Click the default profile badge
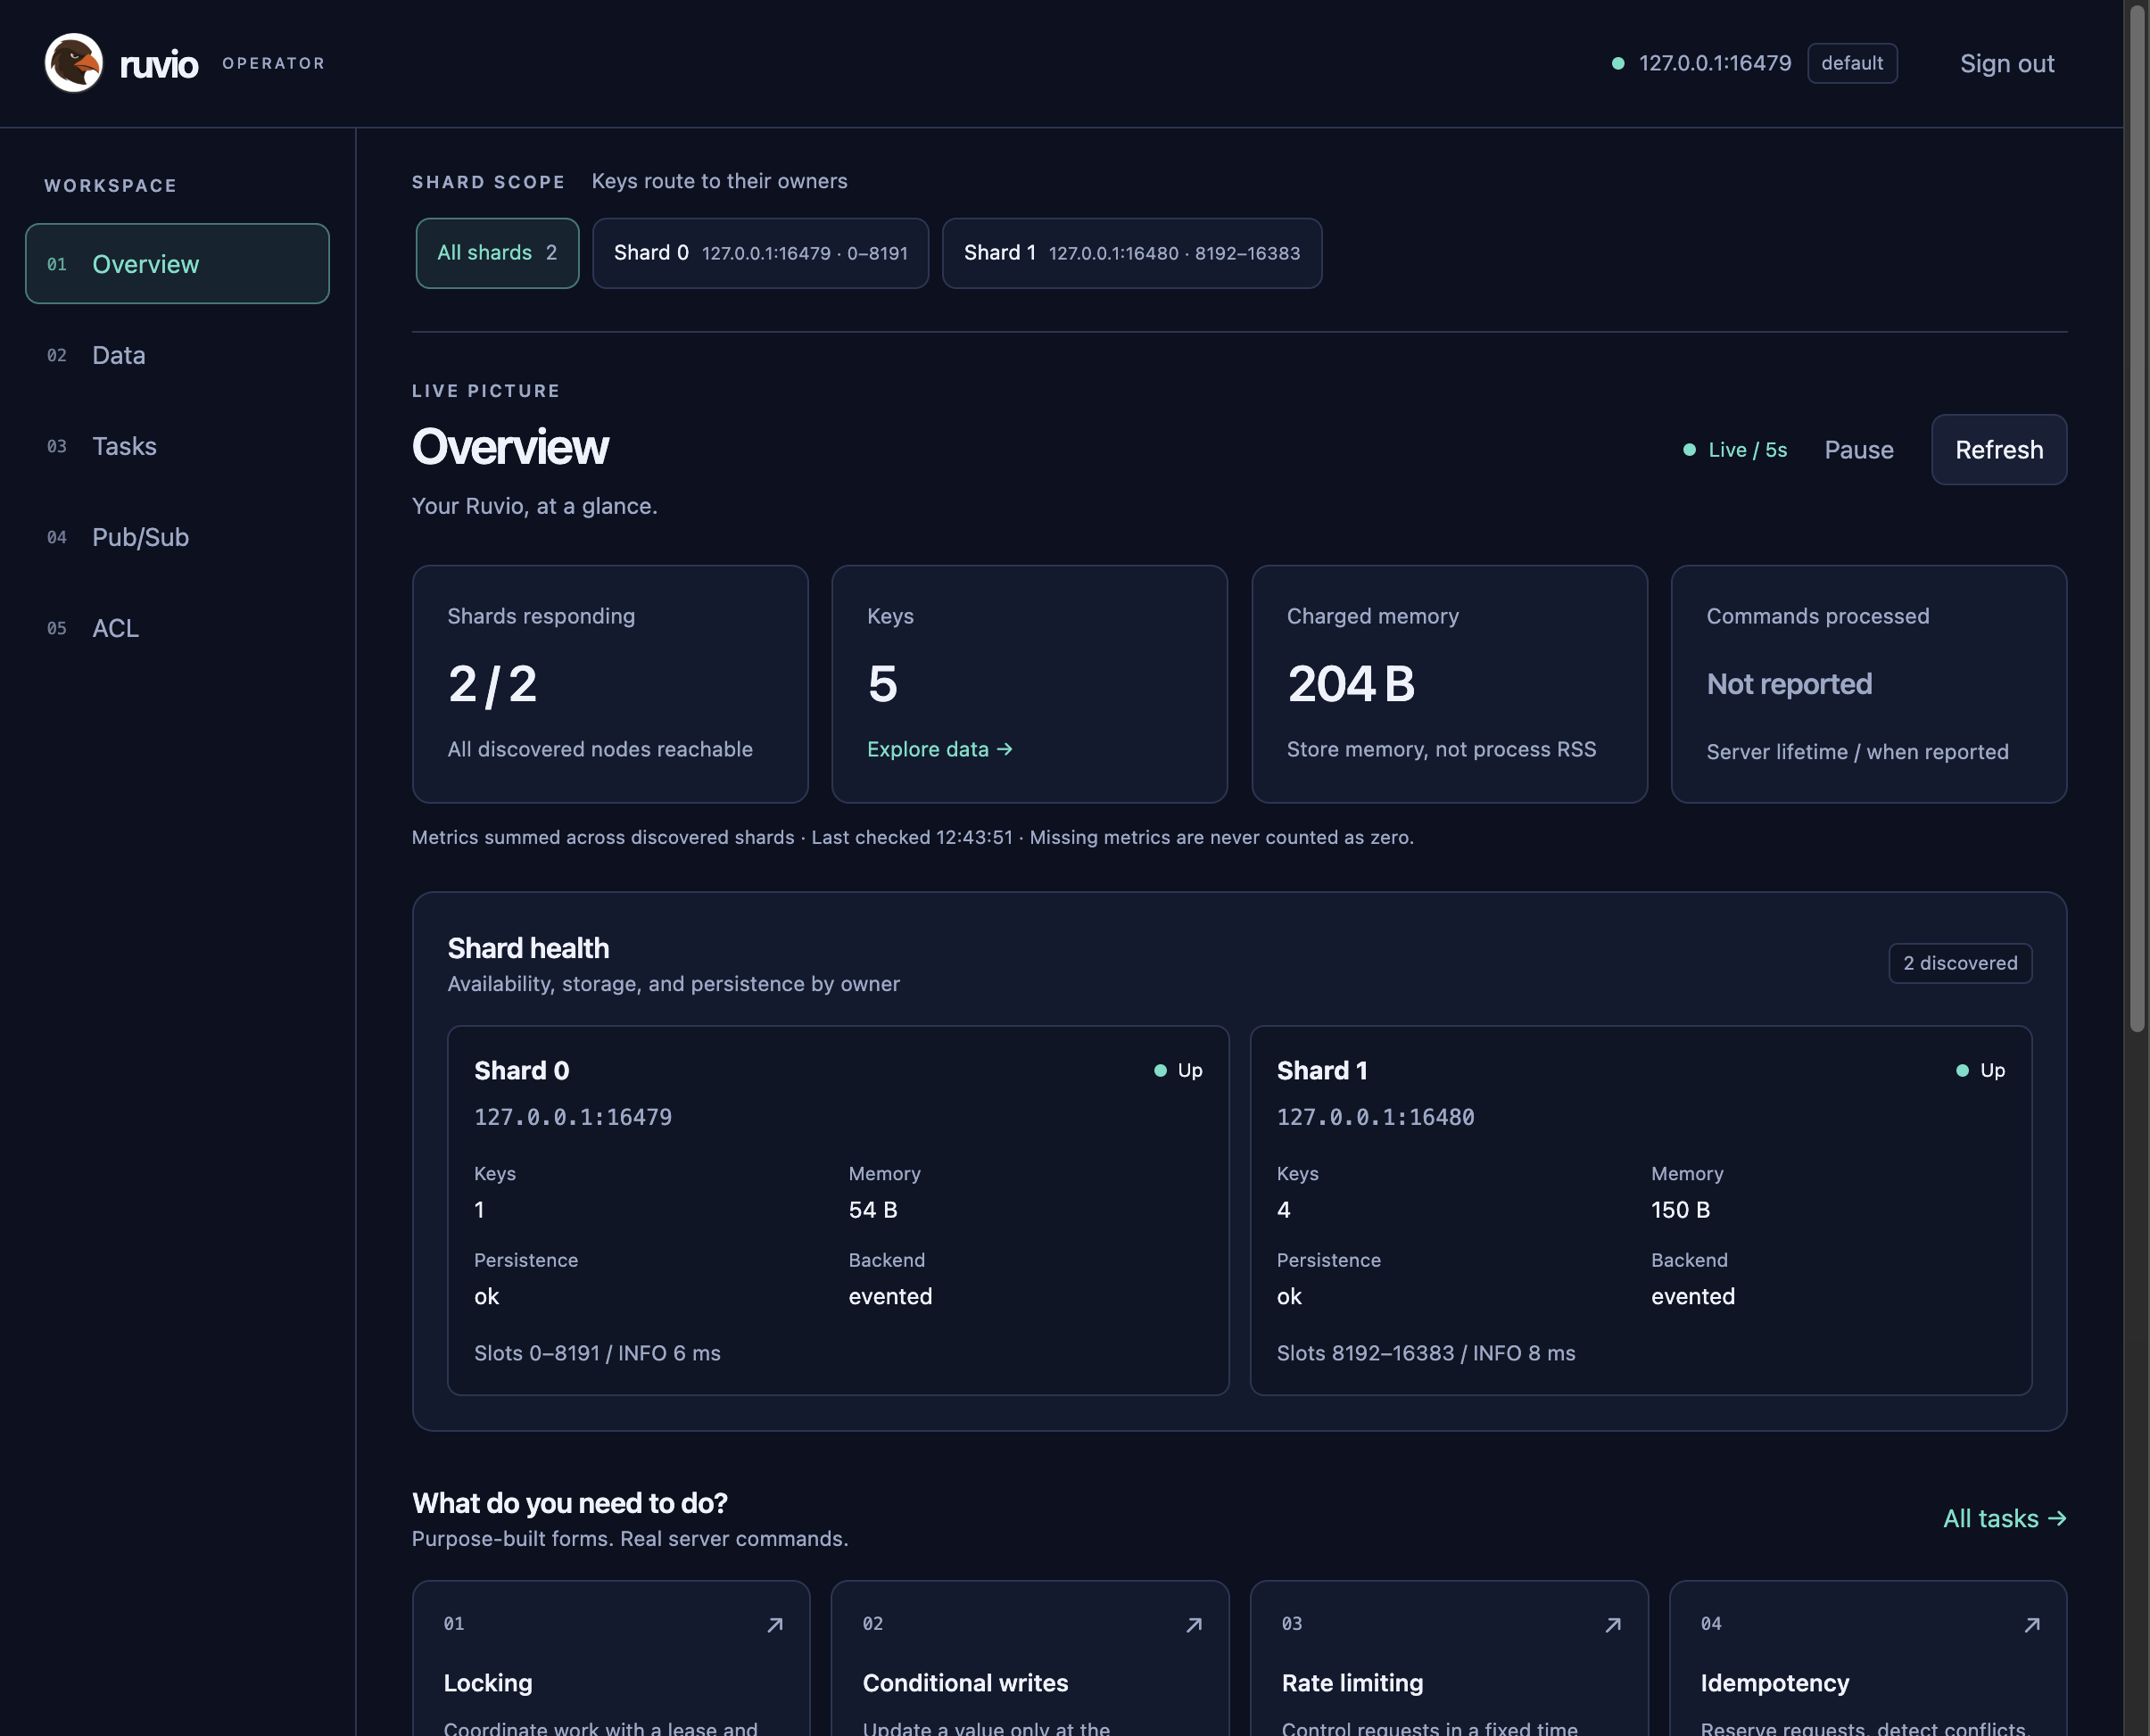Image resolution: width=2150 pixels, height=1736 pixels. click(1852, 63)
